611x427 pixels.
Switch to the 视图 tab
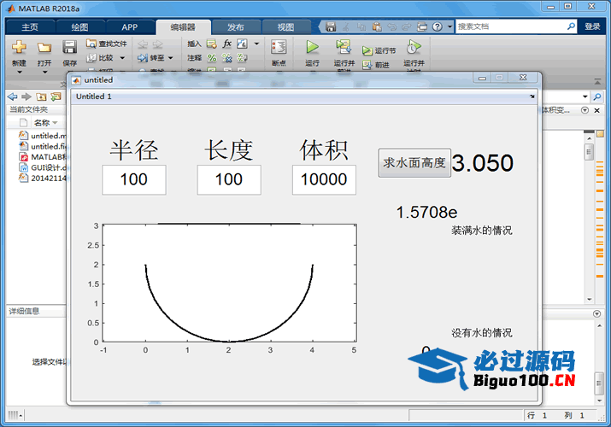(x=285, y=26)
